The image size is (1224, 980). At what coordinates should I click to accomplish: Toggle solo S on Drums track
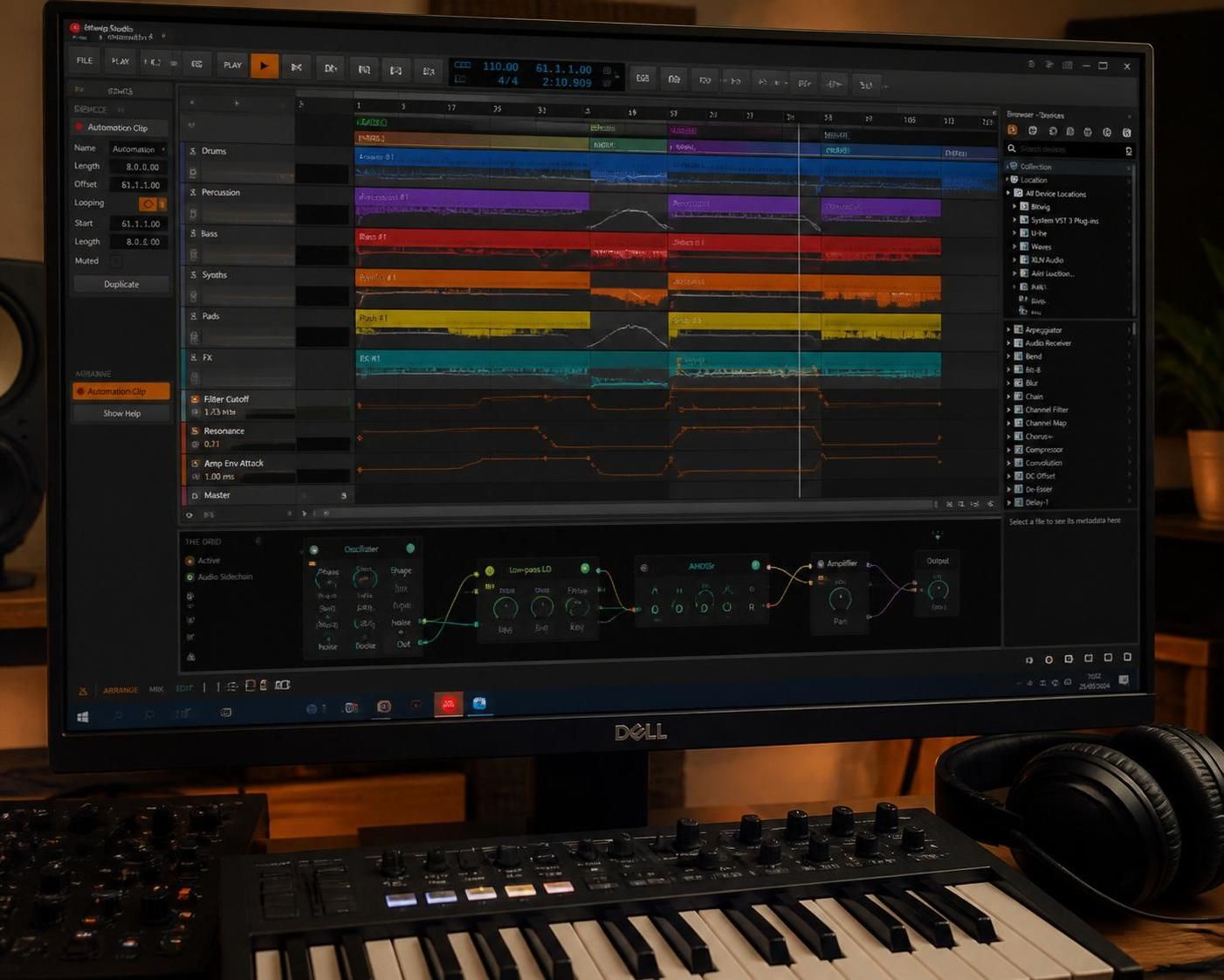(193, 151)
